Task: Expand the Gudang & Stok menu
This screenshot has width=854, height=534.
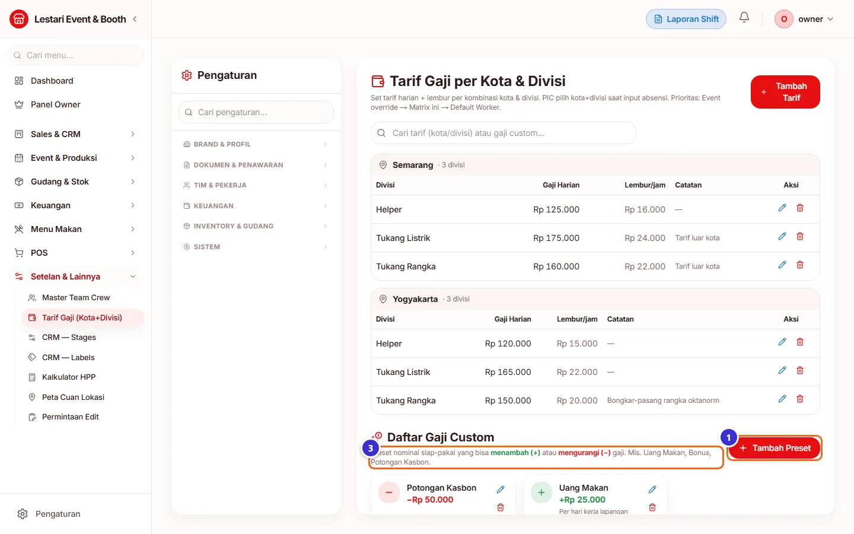Action: [75, 182]
